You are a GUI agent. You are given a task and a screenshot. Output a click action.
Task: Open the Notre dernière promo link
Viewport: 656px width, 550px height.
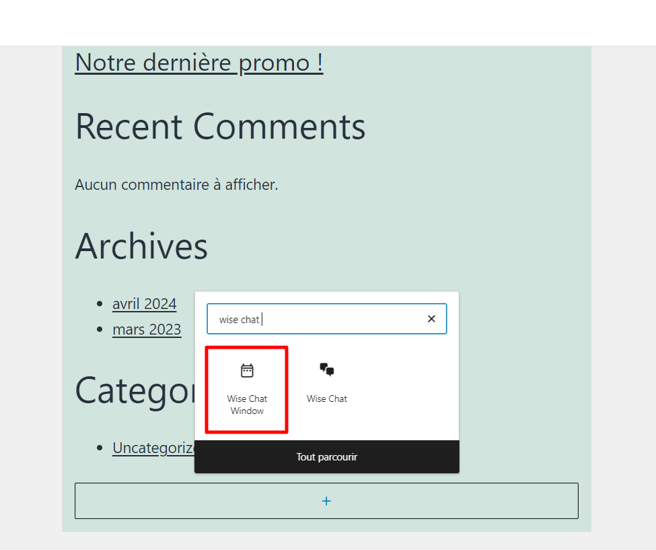pyautogui.click(x=198, y=63)
